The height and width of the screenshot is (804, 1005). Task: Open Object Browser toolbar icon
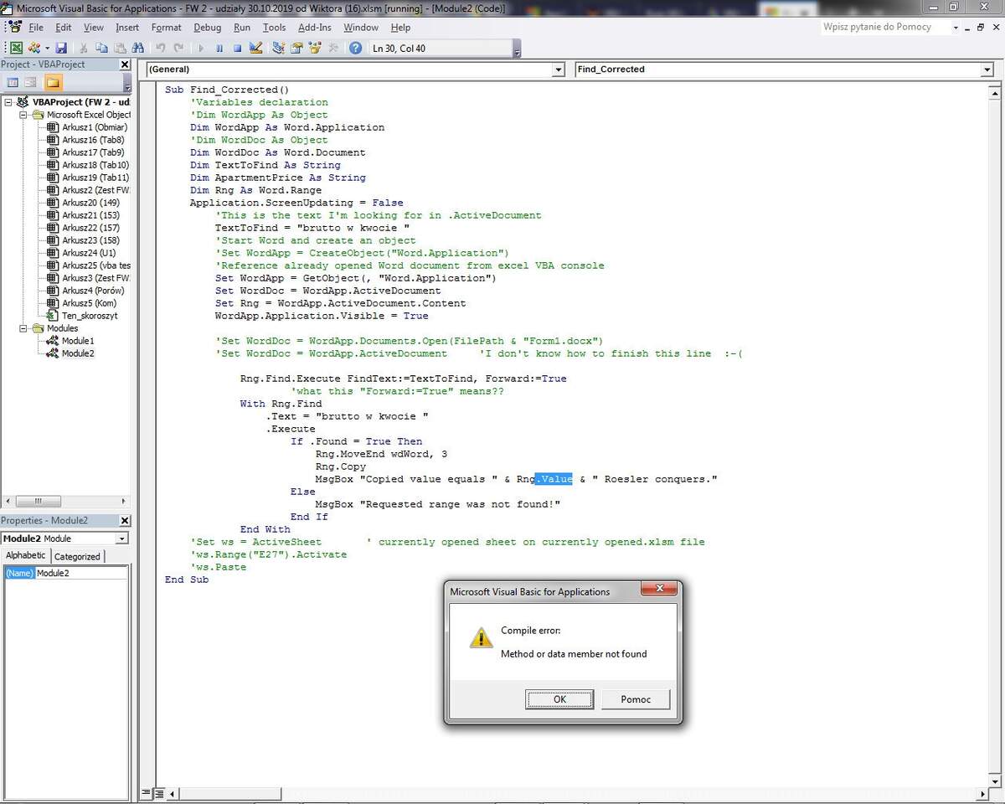coord(315,49)
